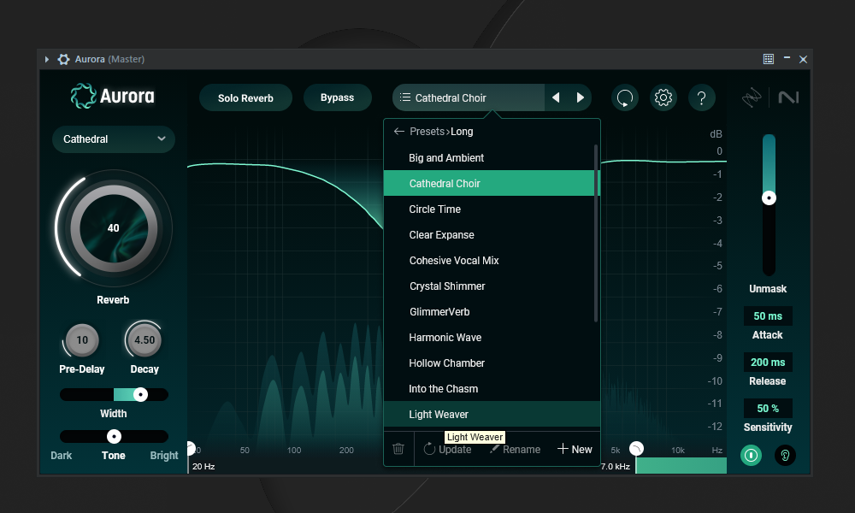
Task: Click the iZotope logo icon
Action: [752, 97]
